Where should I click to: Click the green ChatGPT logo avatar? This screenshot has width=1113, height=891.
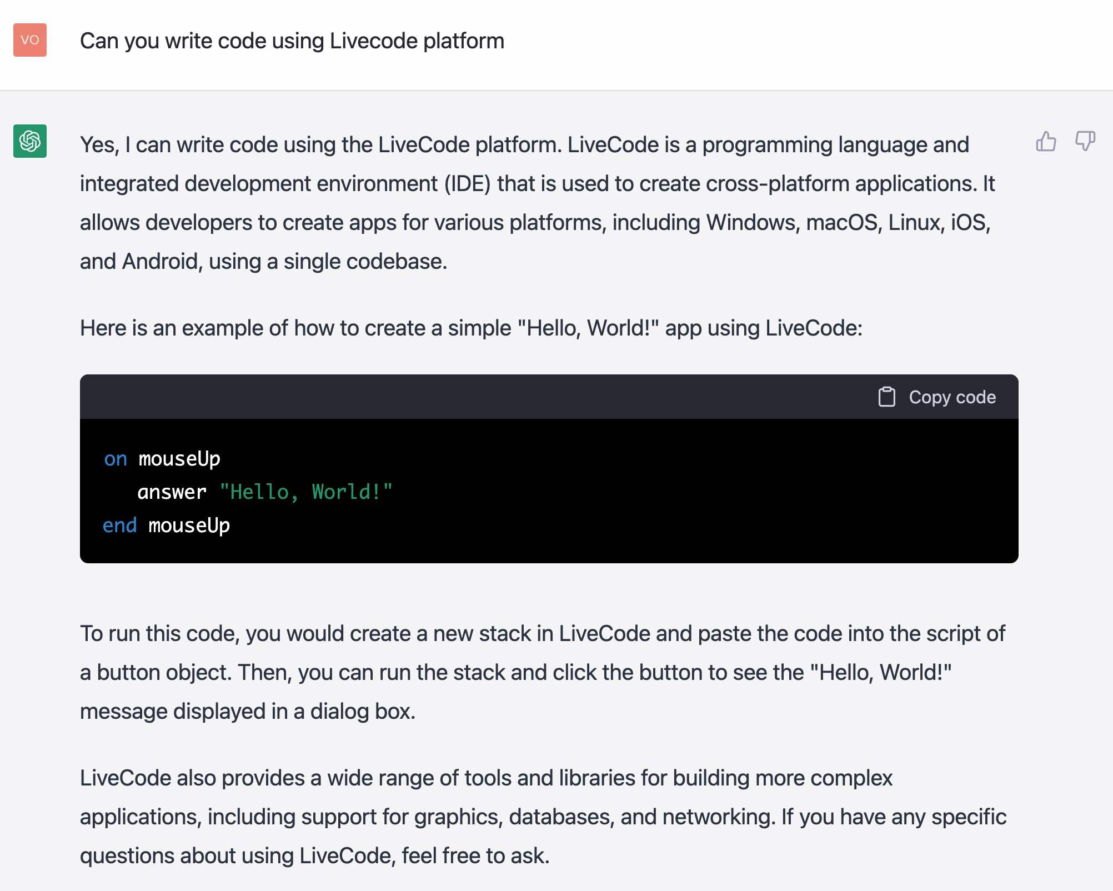(30, 141)
